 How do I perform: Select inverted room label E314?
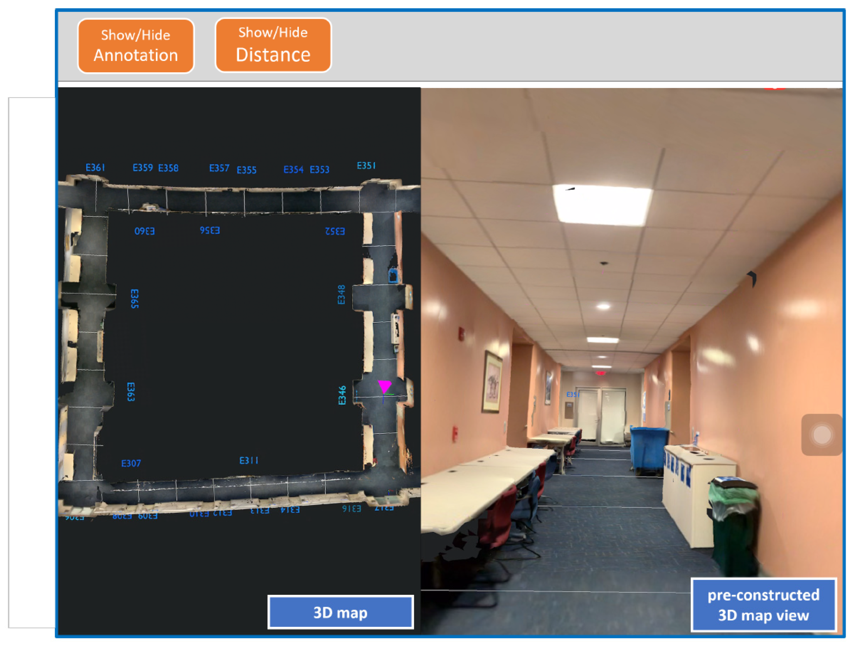(x=290, y=510)
